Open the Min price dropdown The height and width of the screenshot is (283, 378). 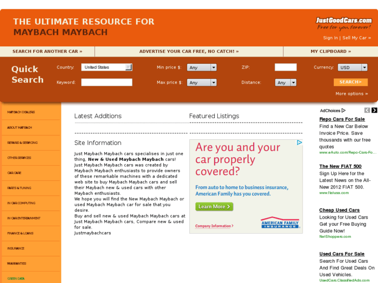tap(202, 68)
